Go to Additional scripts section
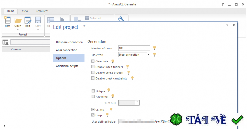The image size is (247, 129). (67, 66)
